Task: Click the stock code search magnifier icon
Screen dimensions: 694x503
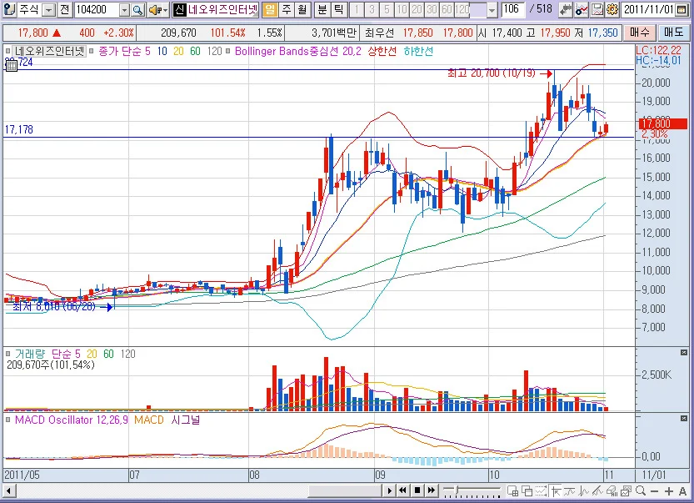Action: click(x=137, y=10)
